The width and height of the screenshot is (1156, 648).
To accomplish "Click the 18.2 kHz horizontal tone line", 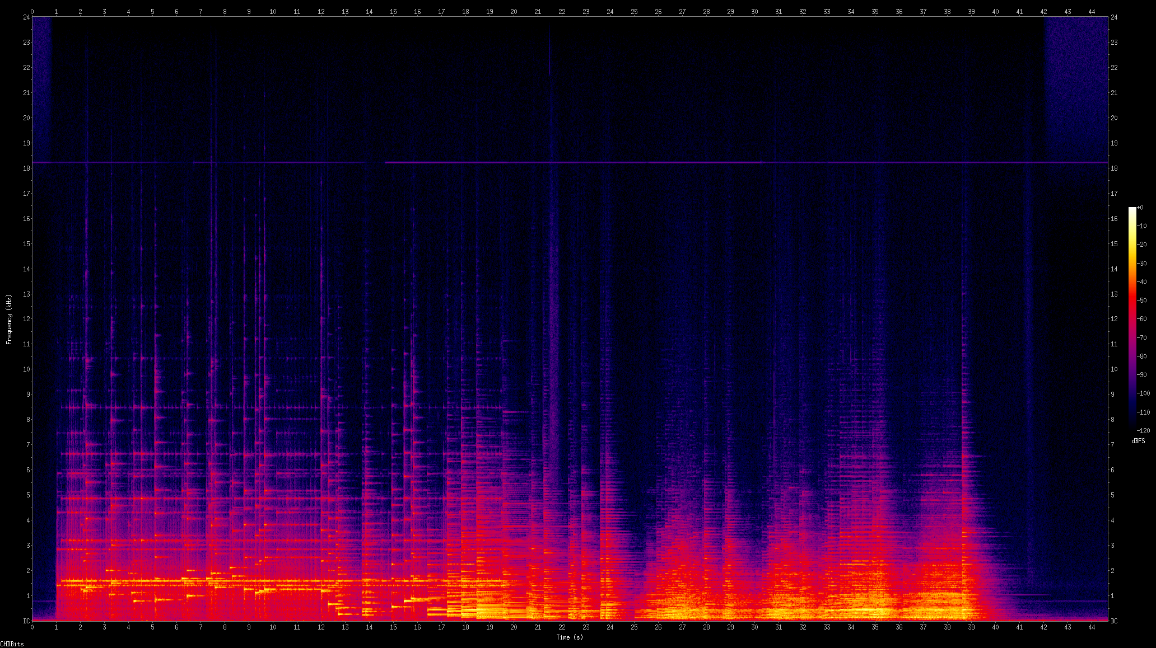I will (x=672, y=162).
